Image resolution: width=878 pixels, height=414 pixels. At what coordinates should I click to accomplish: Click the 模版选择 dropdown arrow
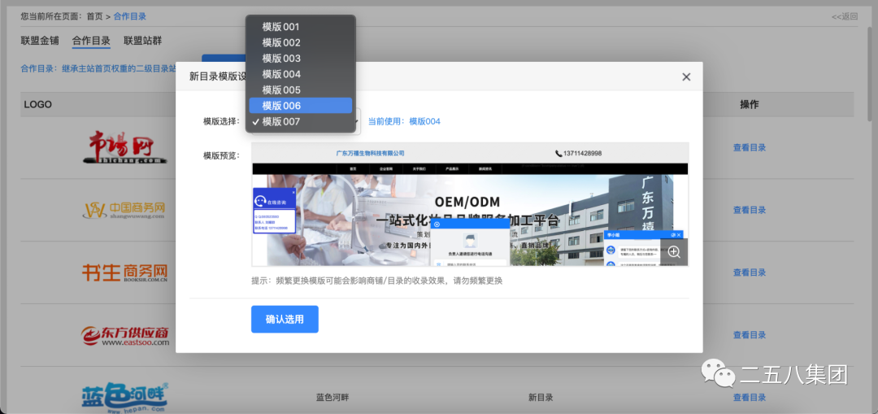pyautogui.click(x=355, y=121)
